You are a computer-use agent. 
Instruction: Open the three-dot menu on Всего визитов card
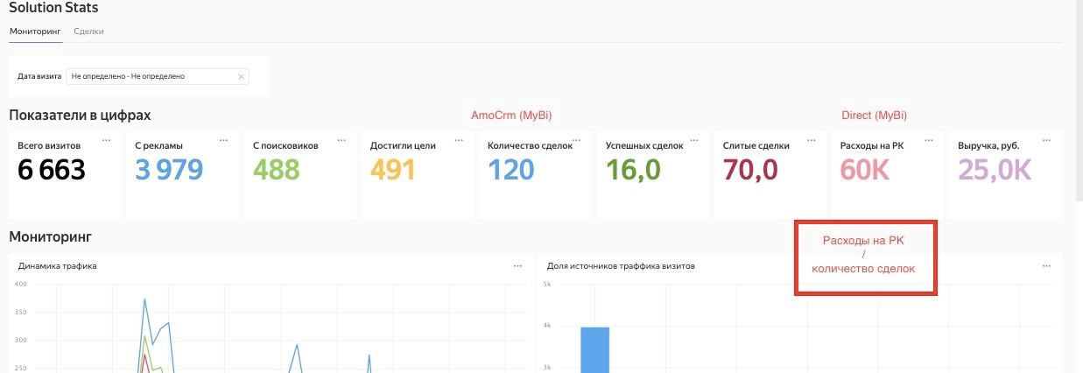(107, 140)
